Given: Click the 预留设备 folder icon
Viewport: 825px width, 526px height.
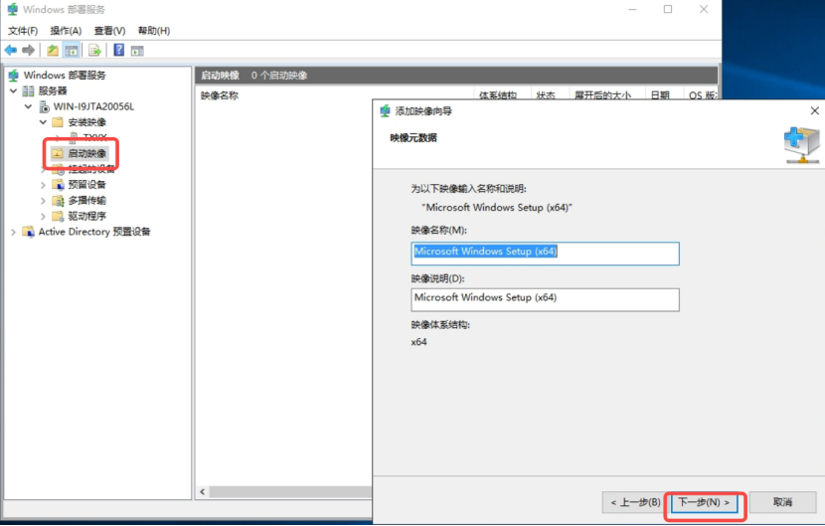Looking at the screenshot, I should 58,185.
